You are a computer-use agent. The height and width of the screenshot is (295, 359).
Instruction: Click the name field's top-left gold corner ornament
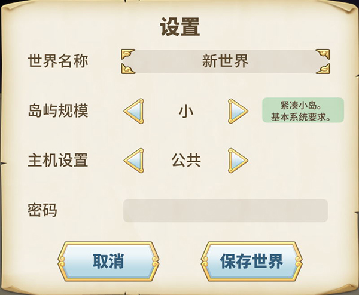[x=127, y=54]
